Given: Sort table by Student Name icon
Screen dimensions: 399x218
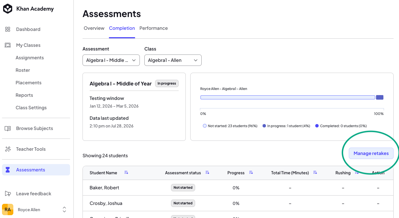Looking at the screenshot, I should click(x=126, y=173).
